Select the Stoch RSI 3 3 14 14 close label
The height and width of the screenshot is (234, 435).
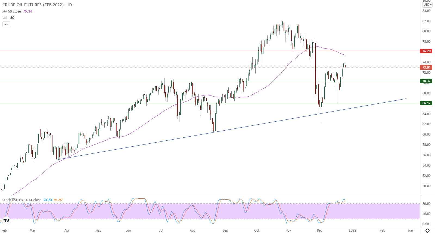(22, 200)
